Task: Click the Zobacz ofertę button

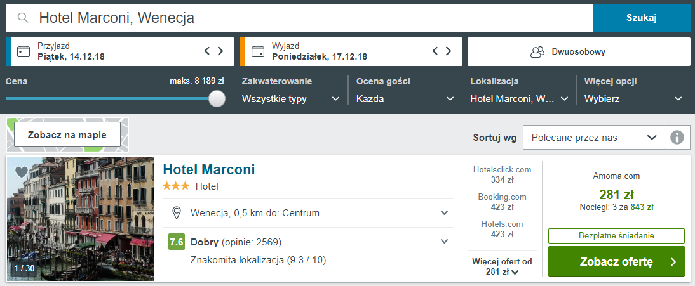Action: pyautogui.click(x=616, y=262)
